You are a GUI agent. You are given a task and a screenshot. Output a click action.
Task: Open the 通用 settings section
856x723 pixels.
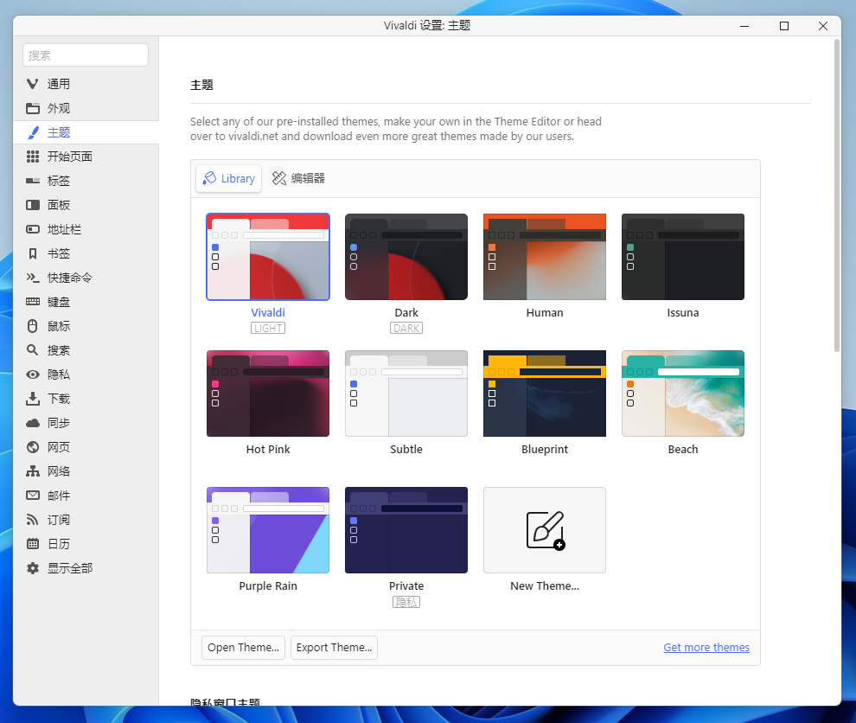[86, 84]
